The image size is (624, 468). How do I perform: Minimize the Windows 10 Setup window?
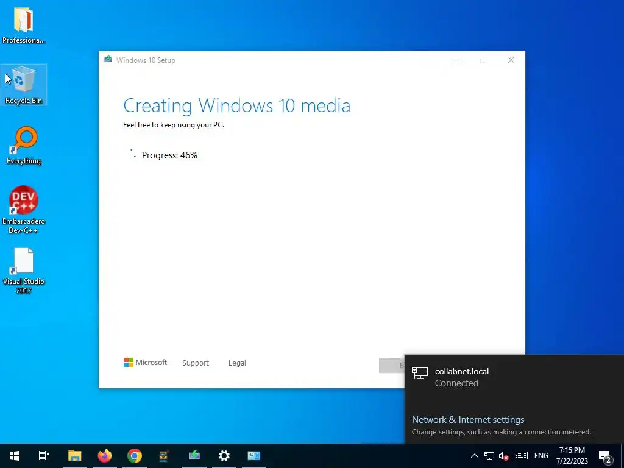456,60
